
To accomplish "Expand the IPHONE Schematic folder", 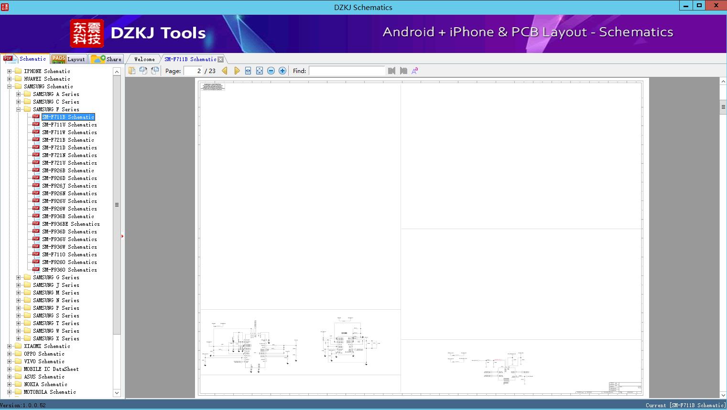I will coord(9,71).
